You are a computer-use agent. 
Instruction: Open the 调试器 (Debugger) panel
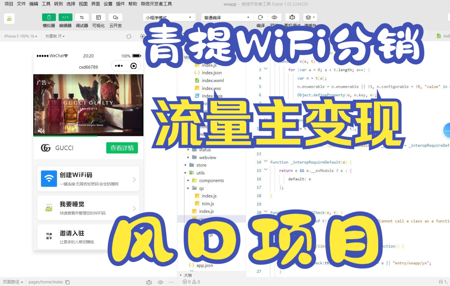pyautogui.click(x=82, y=17)
